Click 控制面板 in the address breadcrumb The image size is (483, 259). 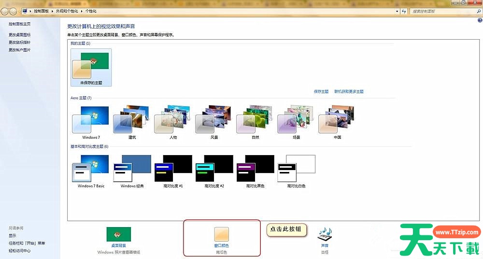[41, 11]
